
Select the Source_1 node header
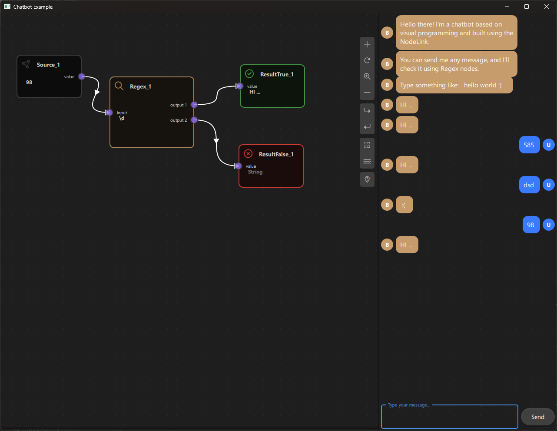48,64
